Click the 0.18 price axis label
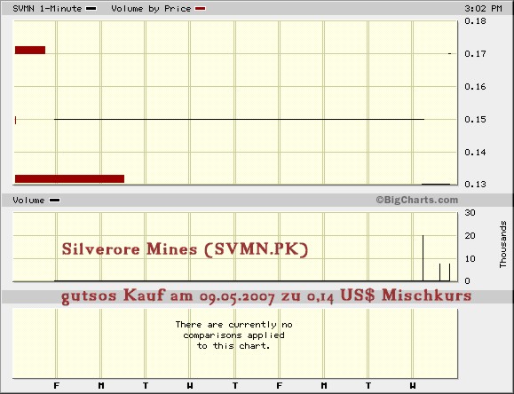The width and height of the screenshot is (514, 394). click(475, 21)
